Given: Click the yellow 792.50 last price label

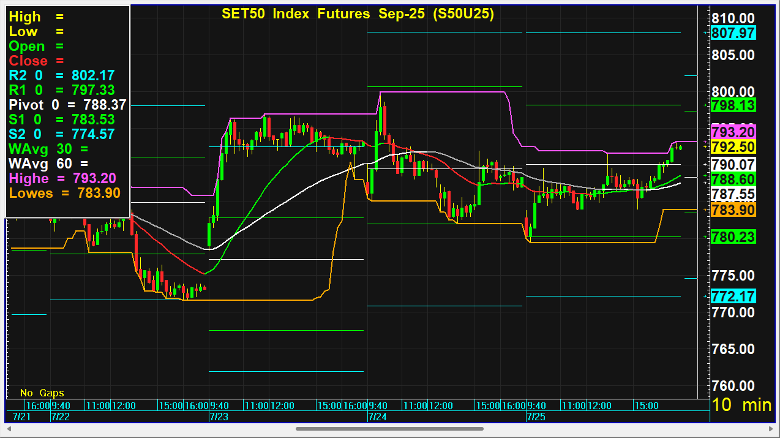Looking at the screenshot, I should [733, 146].
